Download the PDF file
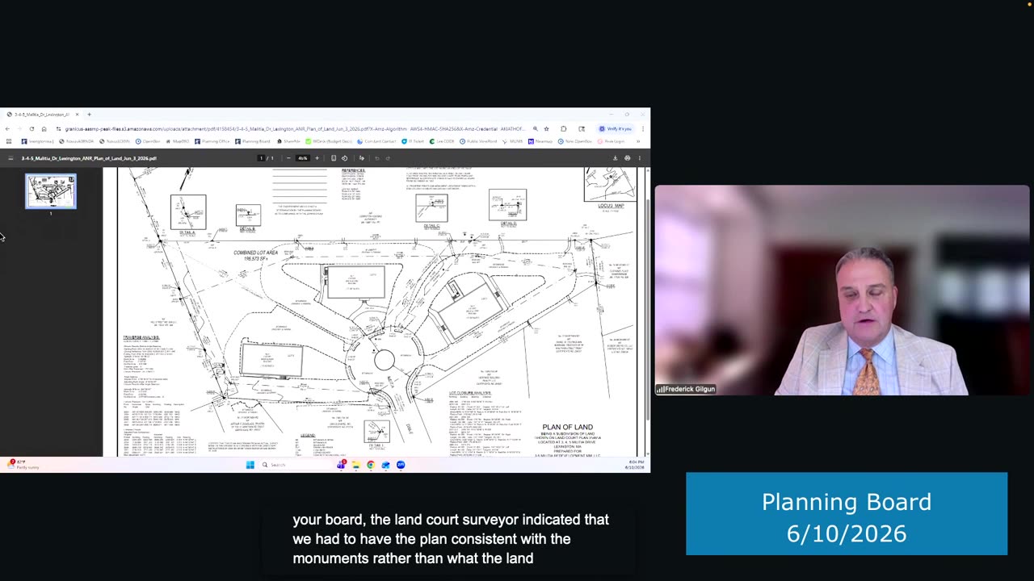 pos(616,158)
